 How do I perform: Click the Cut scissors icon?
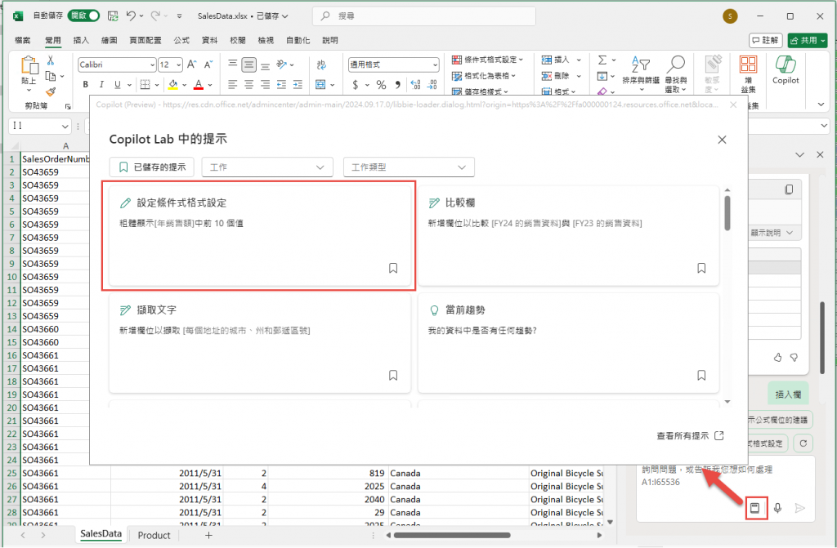coord(51,60)
